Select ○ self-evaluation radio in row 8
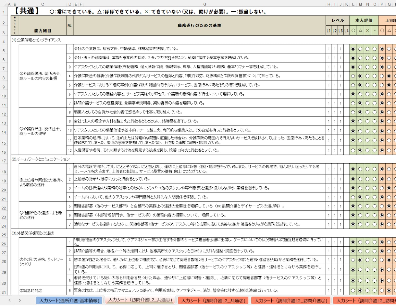Image resolution: width=396 pixels, height=306 pixels. [x=353, y=76]
